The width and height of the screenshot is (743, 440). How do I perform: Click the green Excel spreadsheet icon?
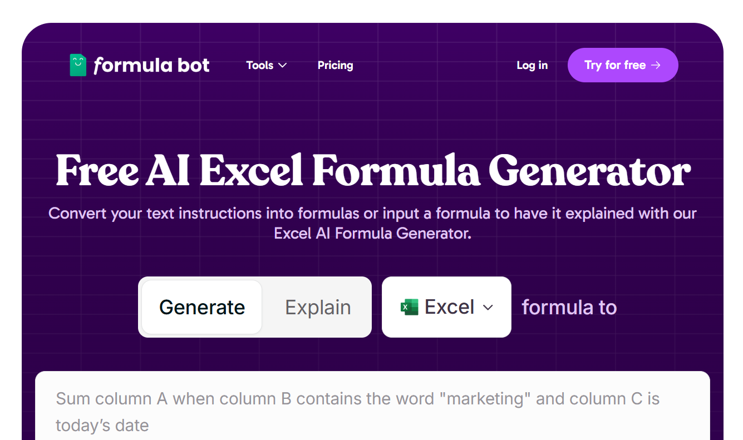coord(409,306)
